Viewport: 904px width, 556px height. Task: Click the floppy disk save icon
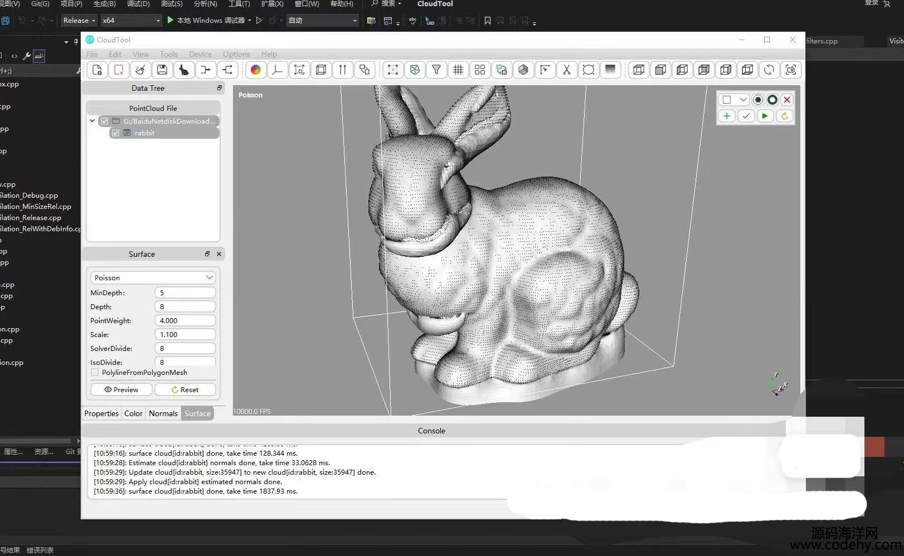pyautogui.click(x=162, y=70)
